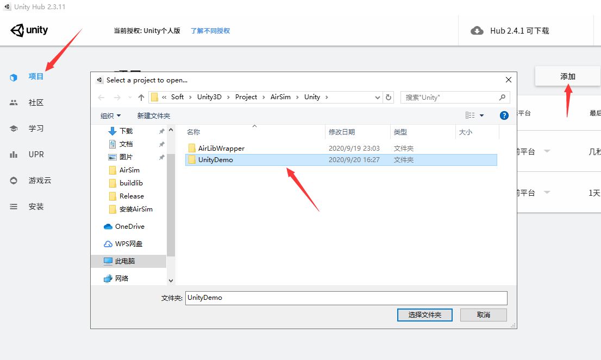Open the 安装 installs section
The image size is (601, 360).
36,207
